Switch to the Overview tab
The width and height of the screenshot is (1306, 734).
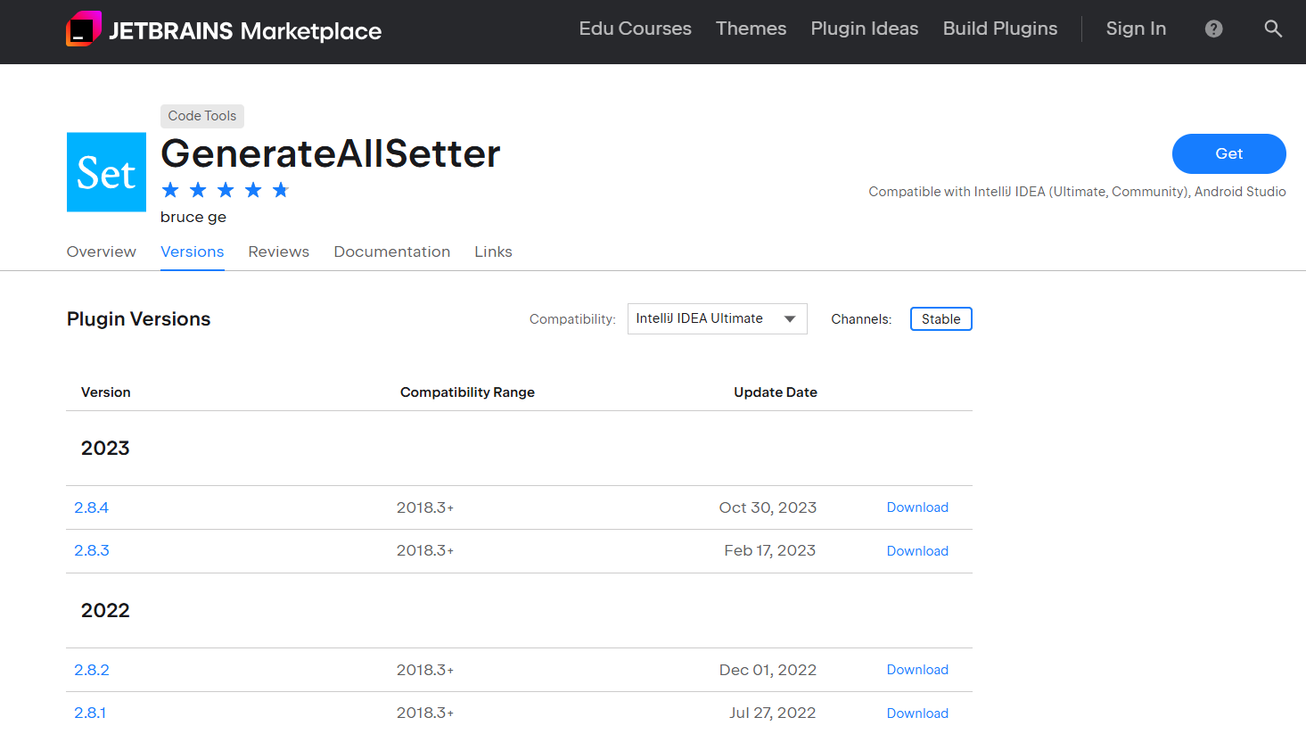pos(102,252)
